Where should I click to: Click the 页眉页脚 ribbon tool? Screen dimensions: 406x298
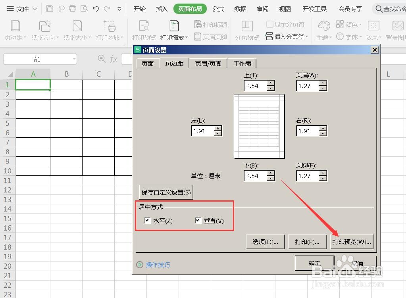(210, 37)
